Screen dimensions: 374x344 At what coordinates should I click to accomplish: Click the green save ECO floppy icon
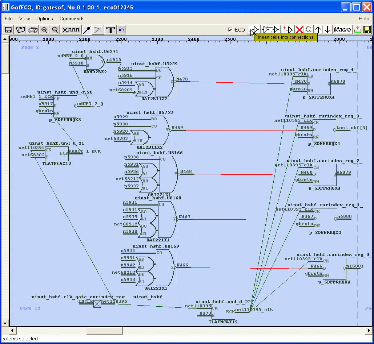(367, 30)
